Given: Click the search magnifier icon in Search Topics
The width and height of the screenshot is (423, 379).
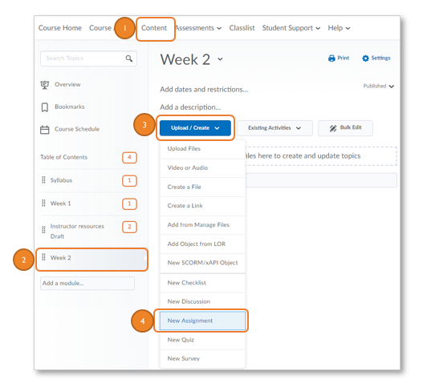Looking at the screenshot, I should [x=129, y=58].
